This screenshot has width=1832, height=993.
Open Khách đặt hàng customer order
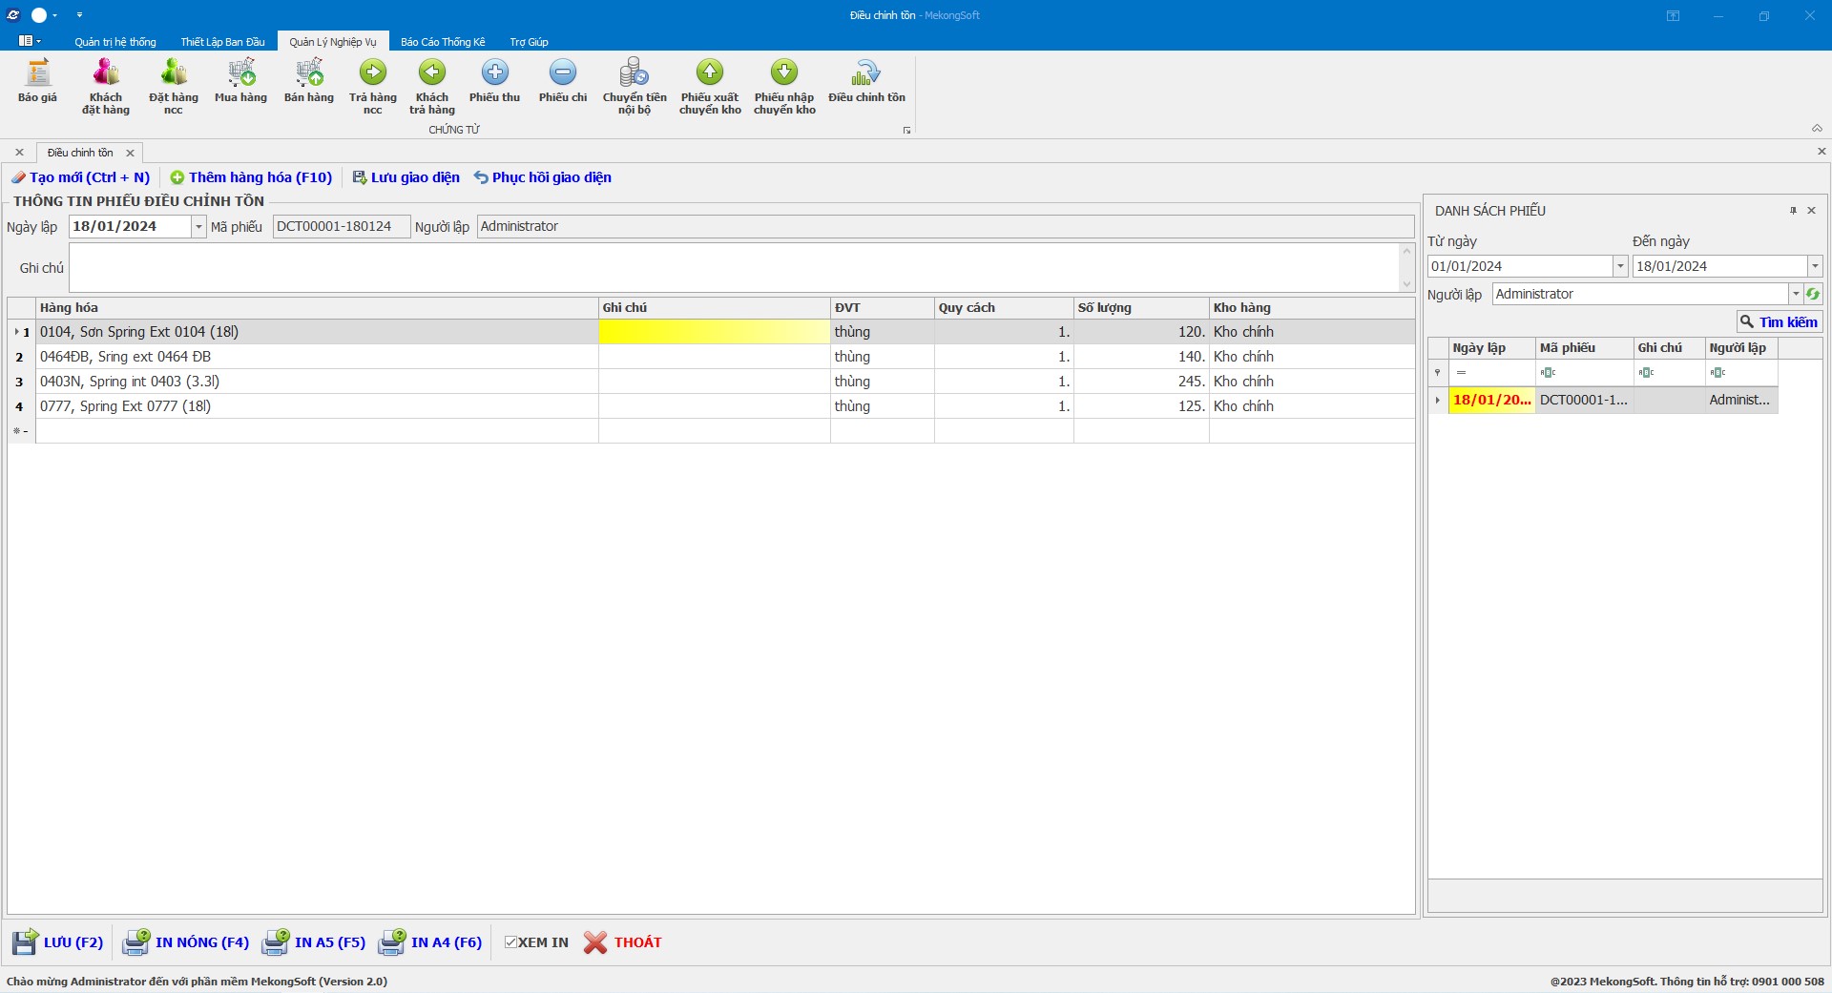coord(106,87)
